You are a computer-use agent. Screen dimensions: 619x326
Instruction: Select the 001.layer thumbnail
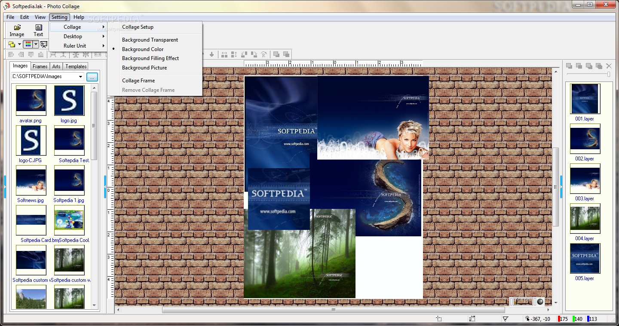pyautogui.click(x=585, y=99)
